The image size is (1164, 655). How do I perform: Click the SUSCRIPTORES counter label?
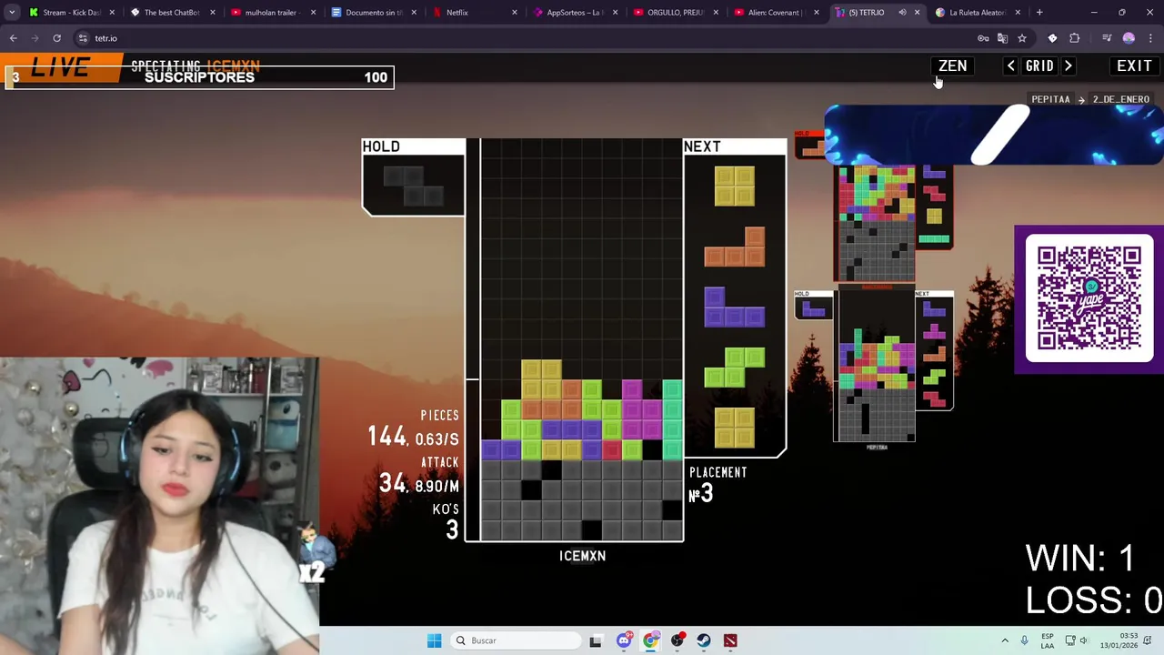tap(199, 77)
